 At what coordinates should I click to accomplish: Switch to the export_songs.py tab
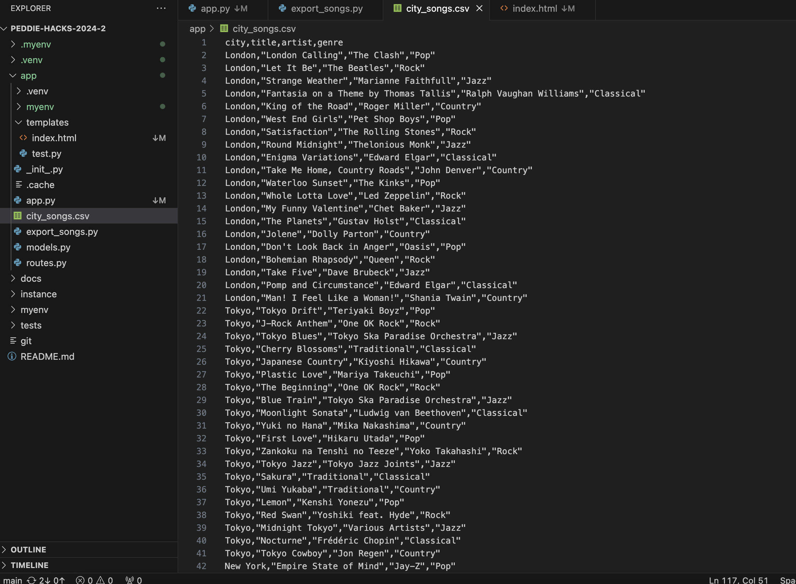click(327, 9)
